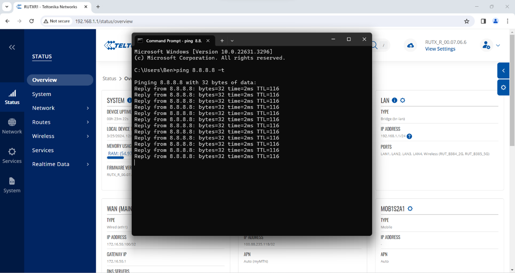Open the Status section icon
The width and height of the screenshot is (515, 273).
pyautogui.click(x=12, y=97)
